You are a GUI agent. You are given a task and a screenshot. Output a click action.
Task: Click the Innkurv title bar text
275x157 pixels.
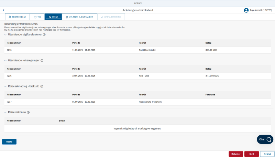click(138, 3)
